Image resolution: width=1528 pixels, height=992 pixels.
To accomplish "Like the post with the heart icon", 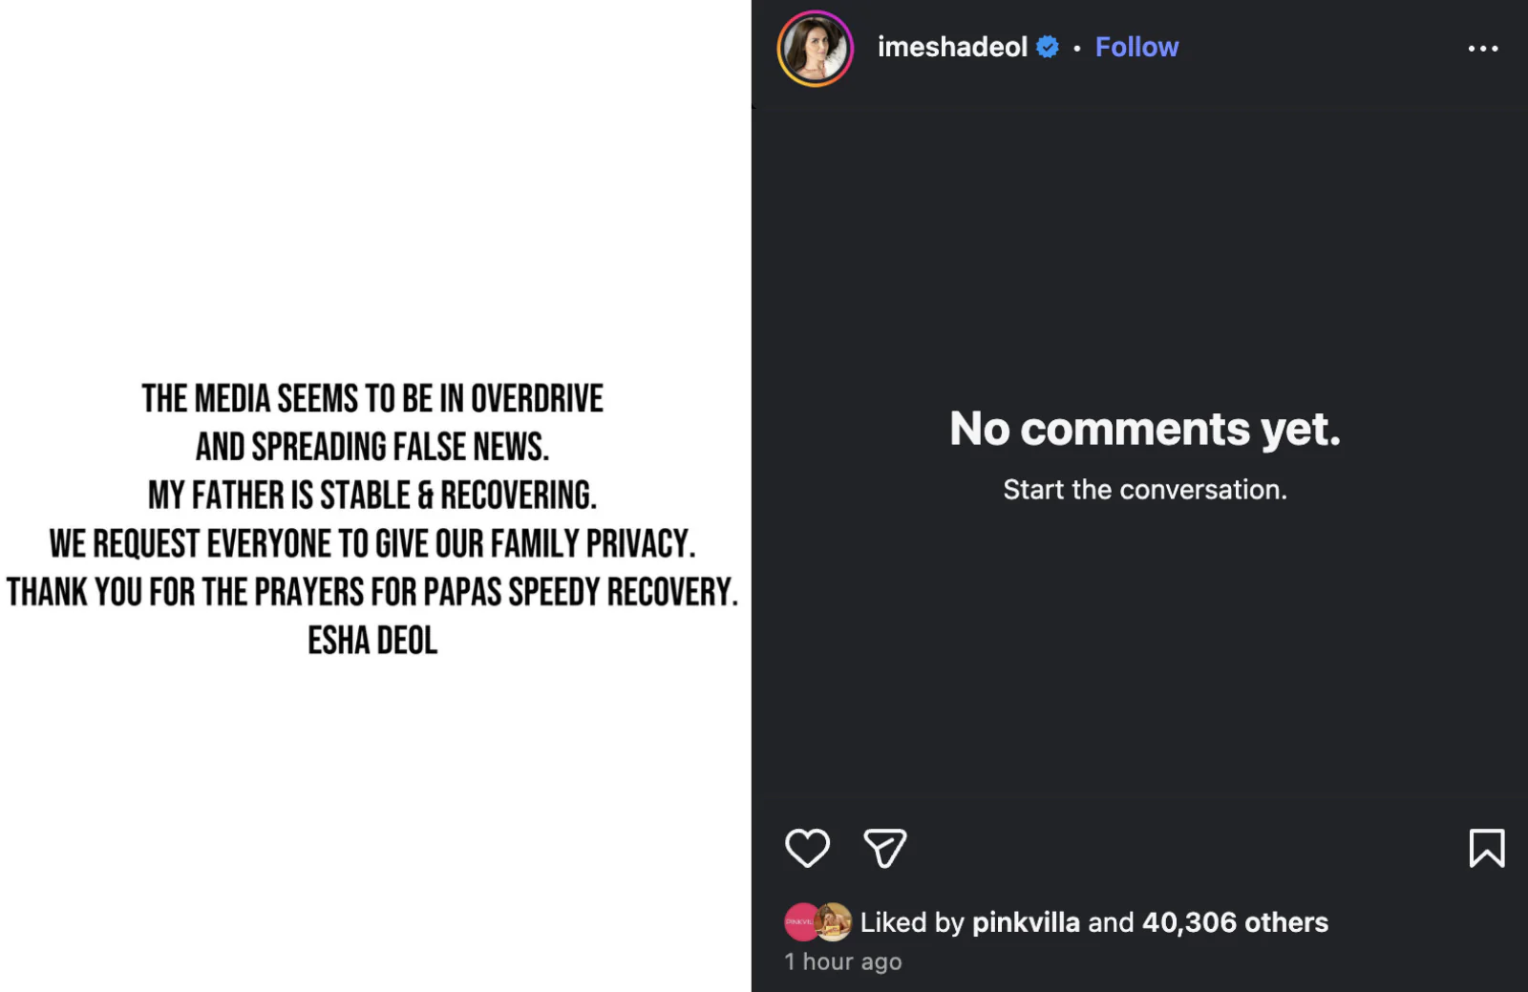I will [807, 847].
